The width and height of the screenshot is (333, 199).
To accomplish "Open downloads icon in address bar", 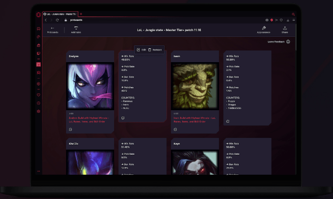I will (288, 20).
